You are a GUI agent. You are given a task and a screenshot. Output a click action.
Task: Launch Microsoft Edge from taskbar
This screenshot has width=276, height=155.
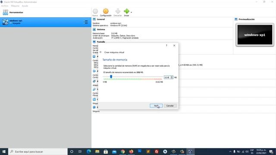pos(89,152)
